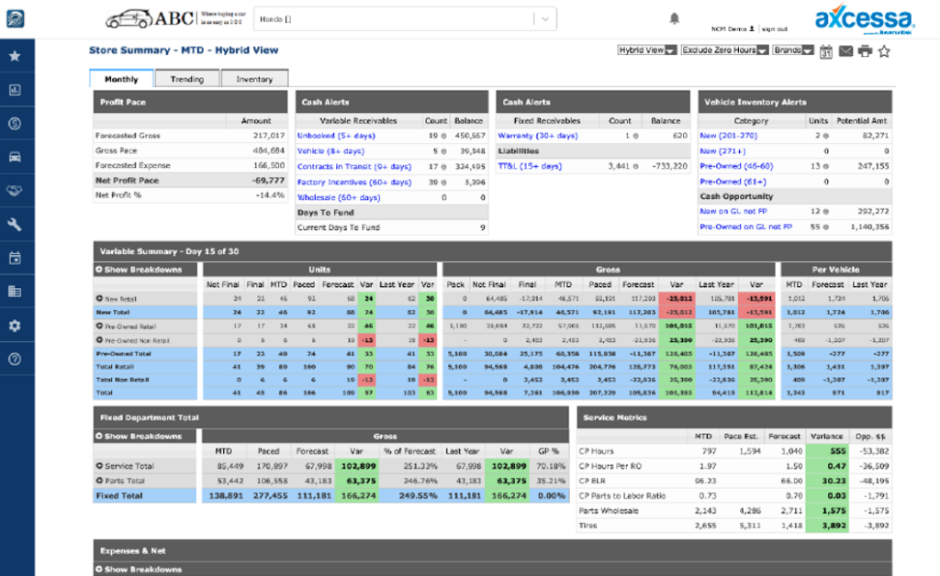Expand the Service Total row
This screenshot has width=940, height=576.
pyautogui.click(x=99, y=466)
